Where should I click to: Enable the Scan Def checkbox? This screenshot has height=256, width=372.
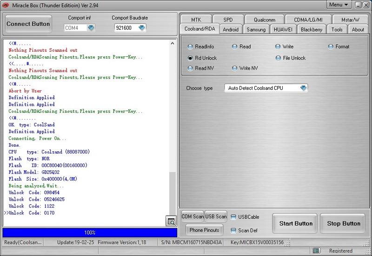point(244,230)
